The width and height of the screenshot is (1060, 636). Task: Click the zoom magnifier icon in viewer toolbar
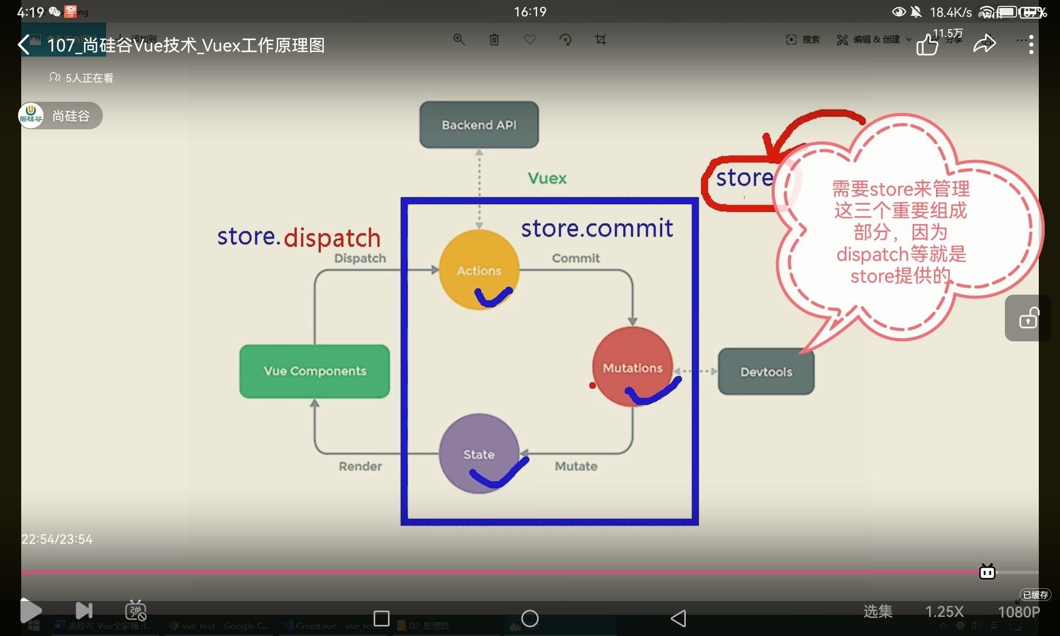tap(459, 40)
